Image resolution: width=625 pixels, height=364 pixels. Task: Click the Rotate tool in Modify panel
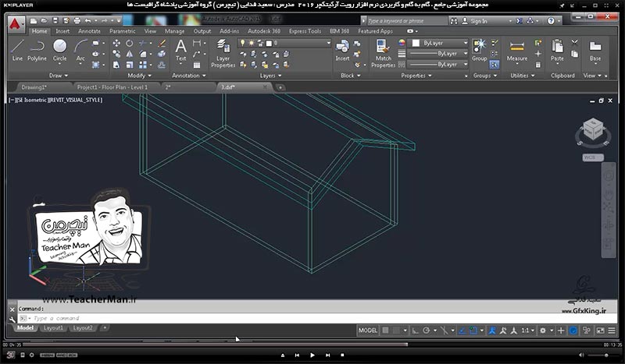point(130,43)
